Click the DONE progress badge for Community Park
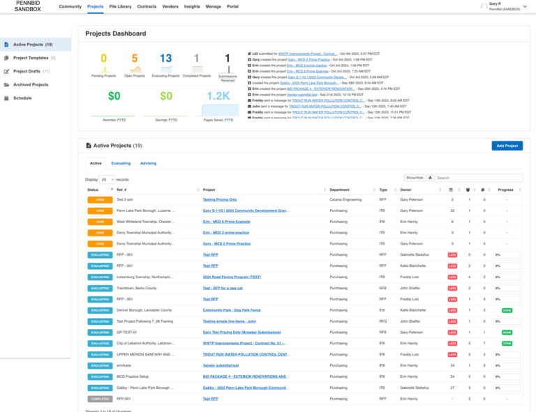536x412 pixels. pos(507,310)
